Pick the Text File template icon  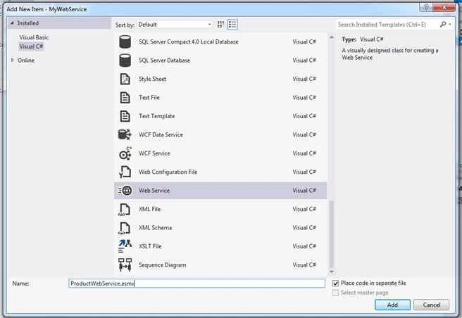click(125, 98)
